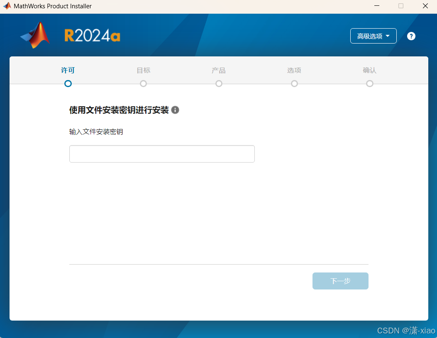The width and height of the screenshot is (437, 338).
Task: Select the 产品 step tab
Action: coord(219,70)
